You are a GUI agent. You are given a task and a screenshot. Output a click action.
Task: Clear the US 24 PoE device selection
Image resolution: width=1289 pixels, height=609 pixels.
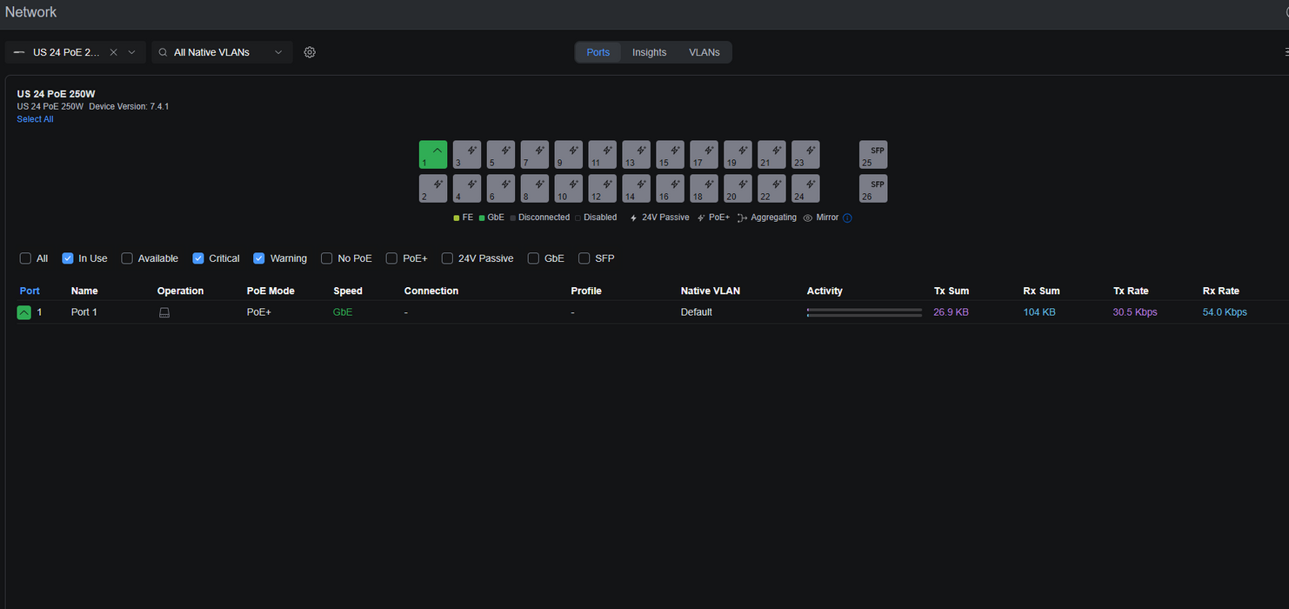click(x=113, y=52)
